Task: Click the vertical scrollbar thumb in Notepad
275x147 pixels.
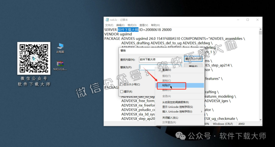Action: (260, 33)
